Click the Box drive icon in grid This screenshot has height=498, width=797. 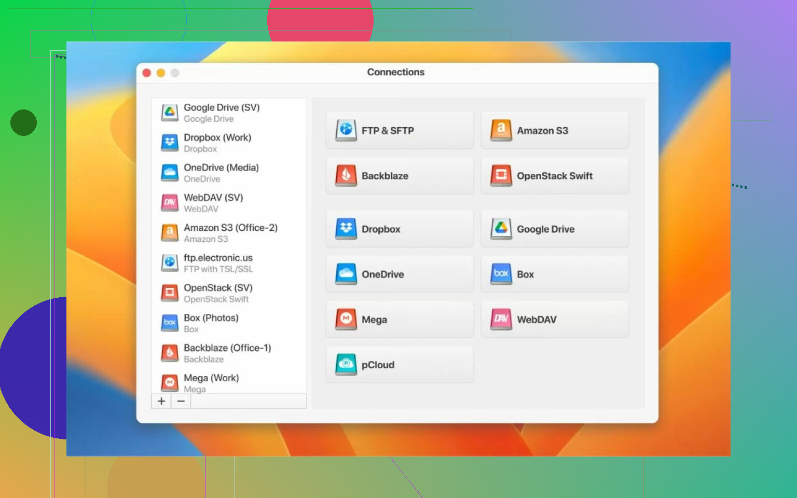[x=501, y=274]
